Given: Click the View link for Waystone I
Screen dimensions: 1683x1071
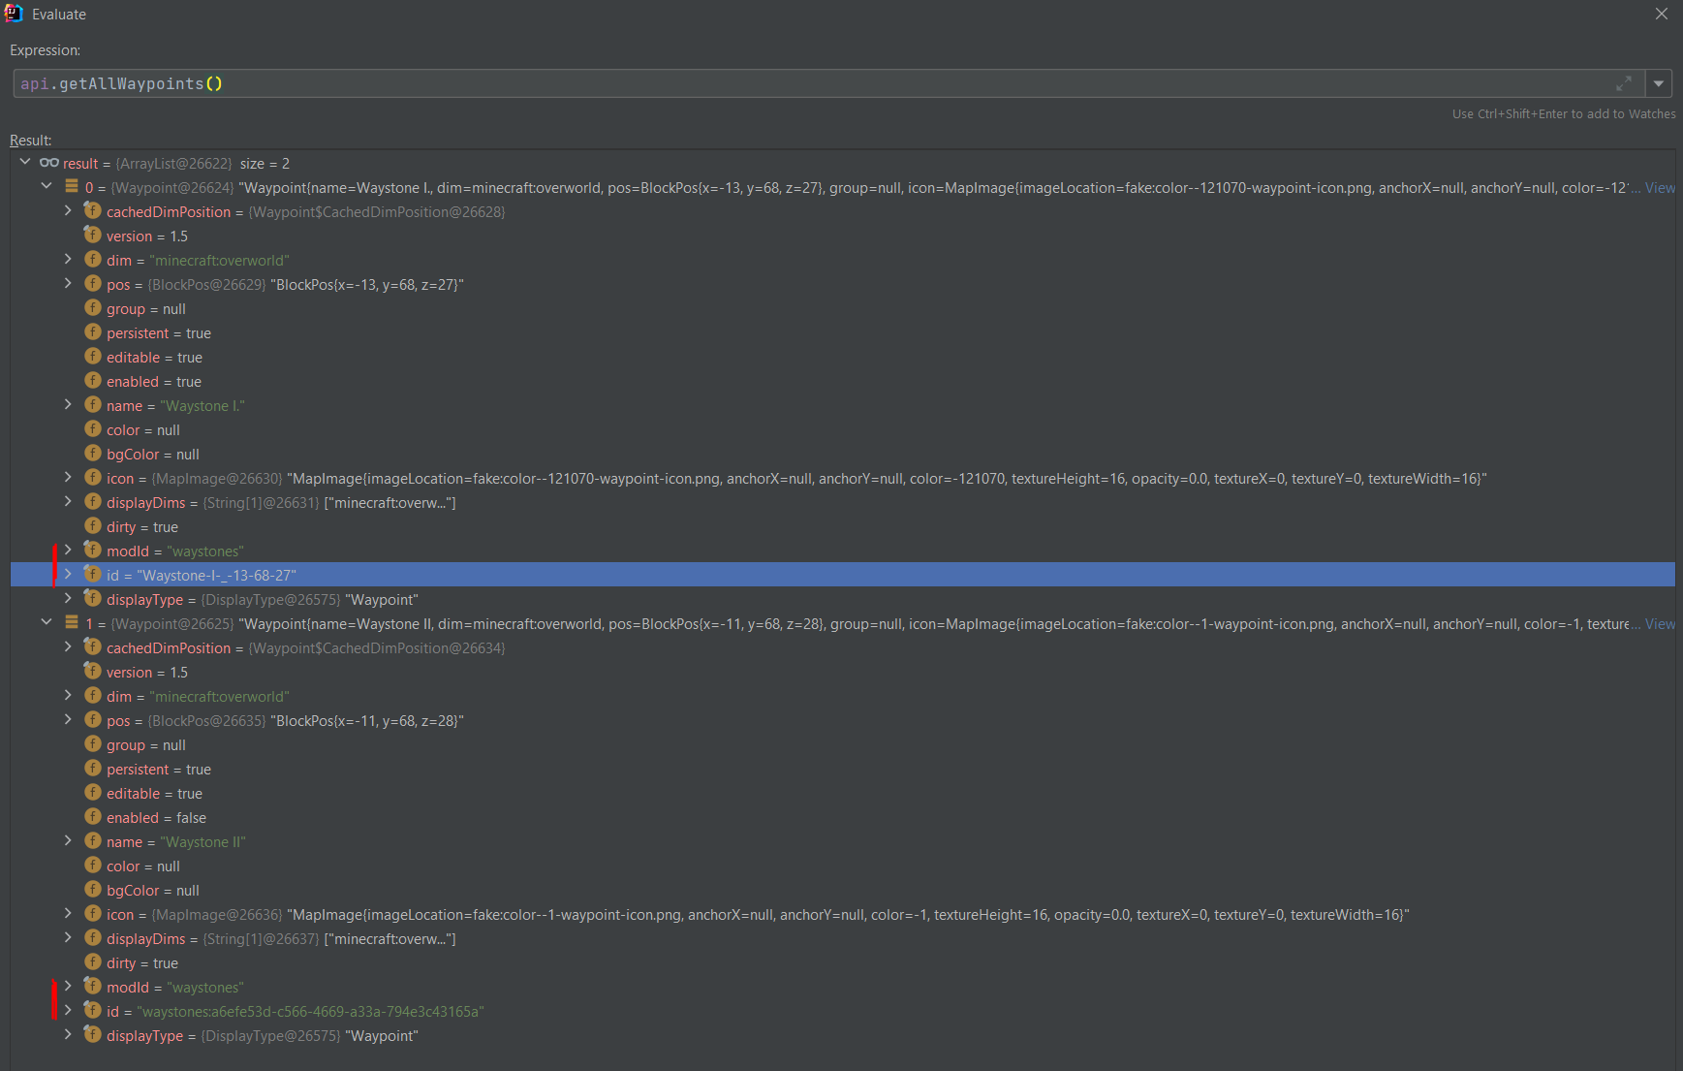Looking at the screenshot, I should (x=1660, y=187).
